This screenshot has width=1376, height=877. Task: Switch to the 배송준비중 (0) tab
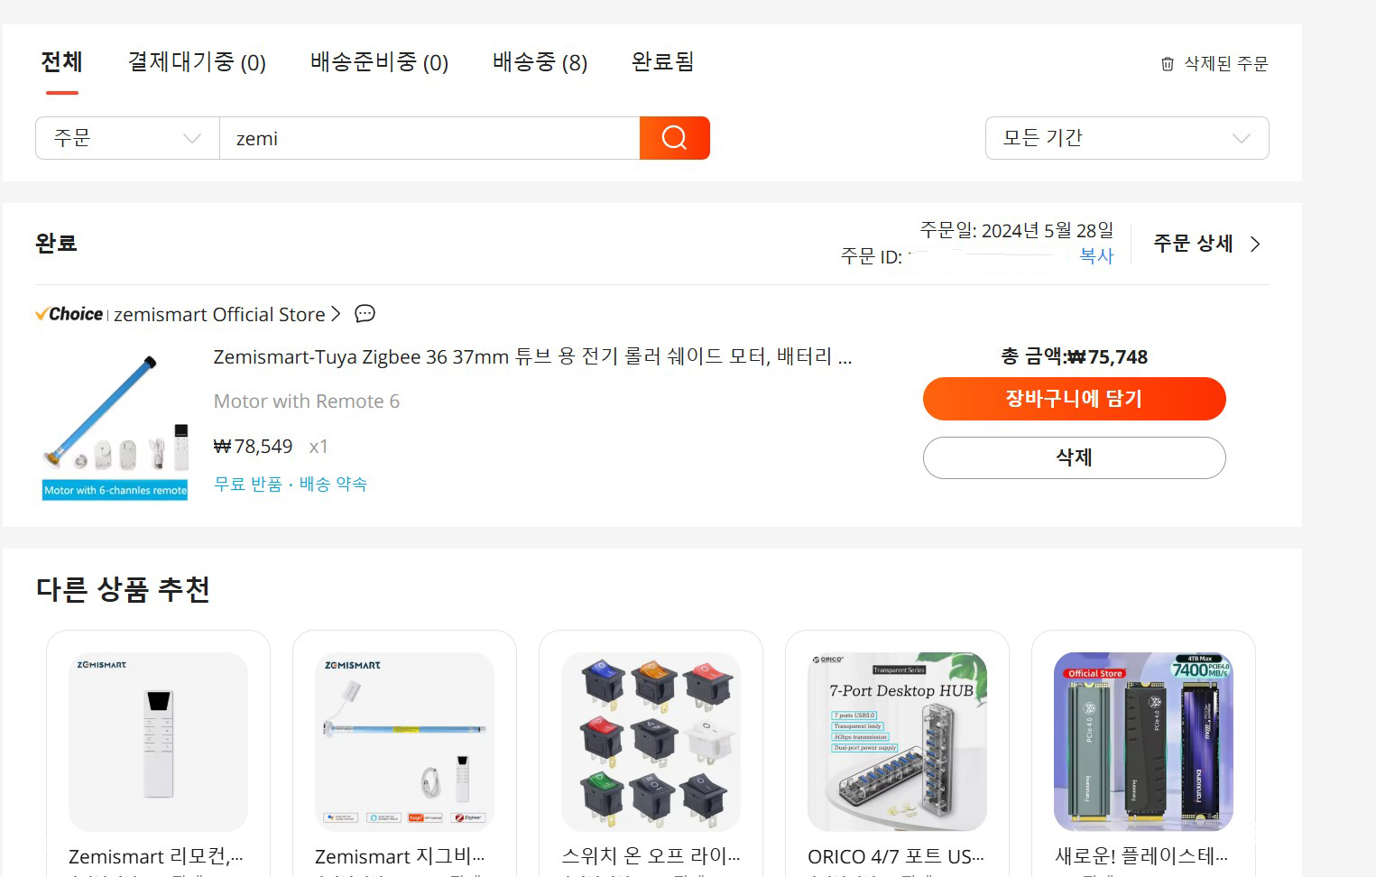pyautogui.click(x=379, y=62)
